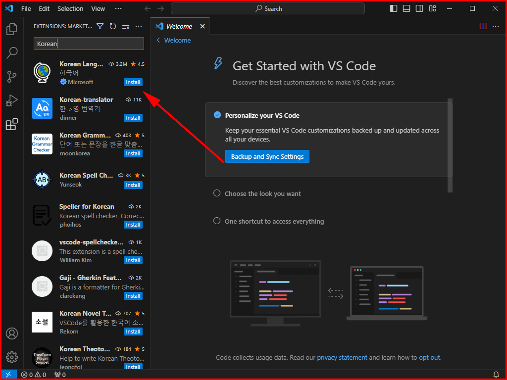507x380 pixels.
Task: Open Korean Grammar Checker extension icon
Action: [42, 144]
